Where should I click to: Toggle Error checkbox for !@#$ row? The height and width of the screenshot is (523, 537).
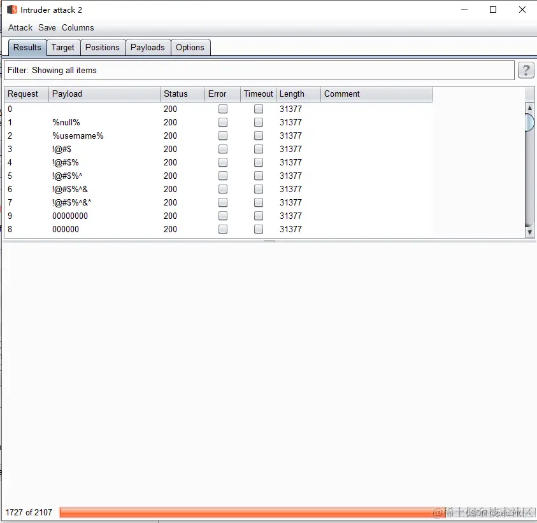click(x=223, y=149)
